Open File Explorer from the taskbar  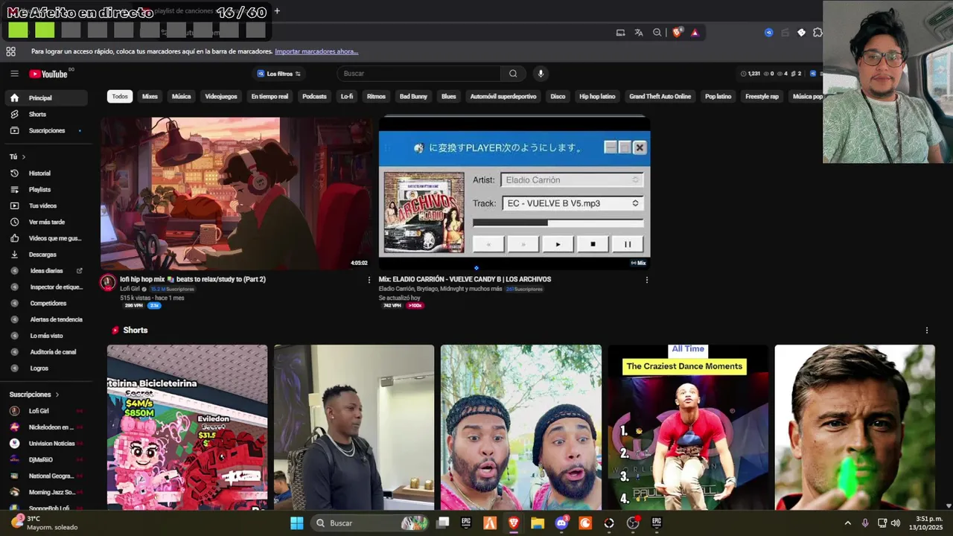tap(538, 523)
